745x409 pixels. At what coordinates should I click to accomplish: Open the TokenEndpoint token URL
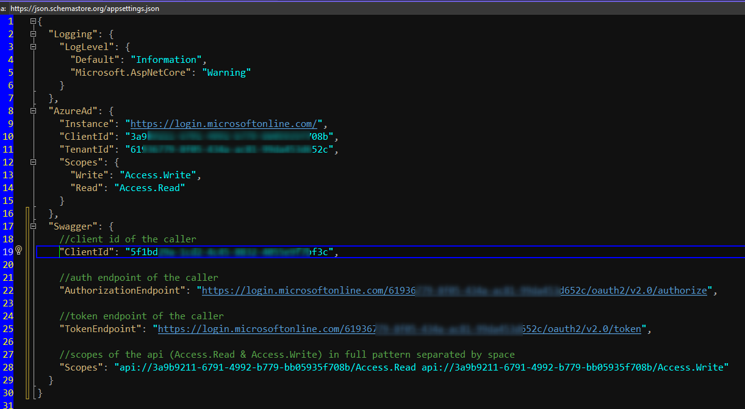click(400, 329)
